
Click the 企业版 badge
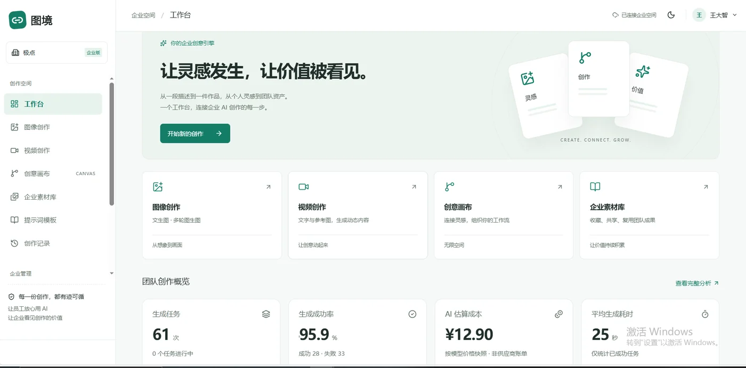coord(93,53)
